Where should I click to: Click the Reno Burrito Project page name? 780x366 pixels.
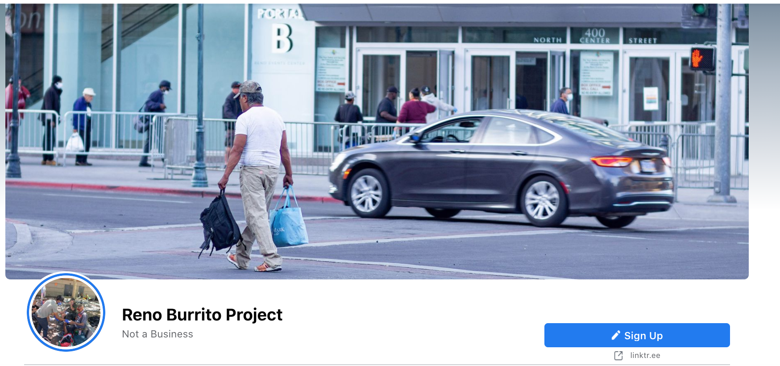pos(202,315)
